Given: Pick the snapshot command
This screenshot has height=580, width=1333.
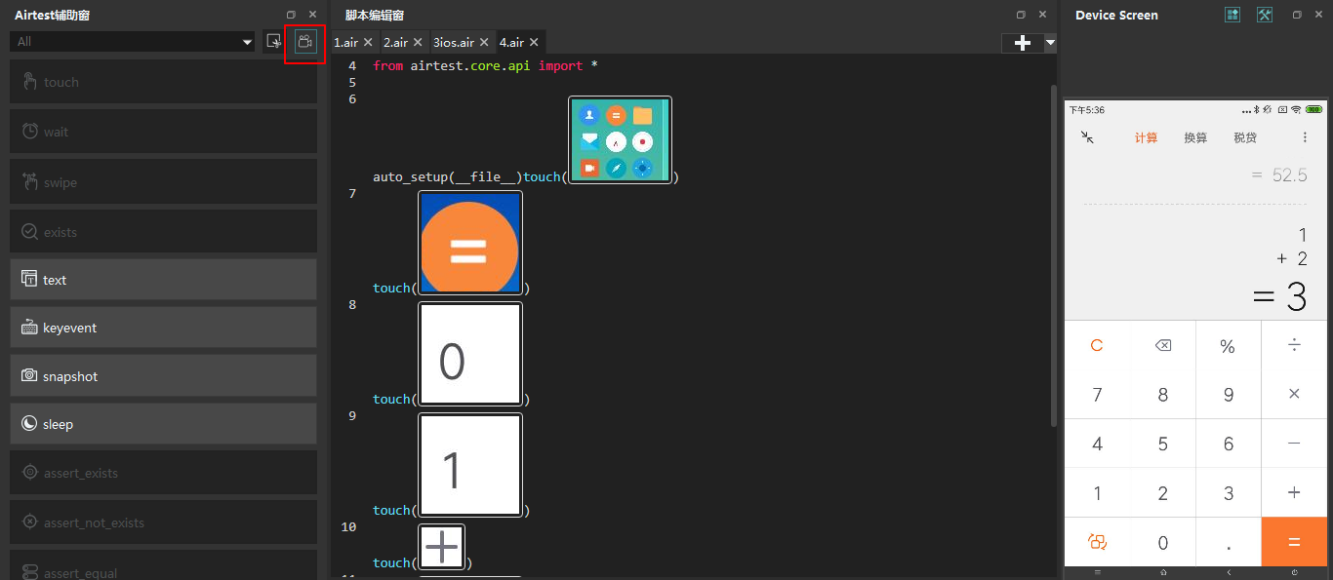Looking at the screenshot, I should pyautogui.click(x=163, y=376).
